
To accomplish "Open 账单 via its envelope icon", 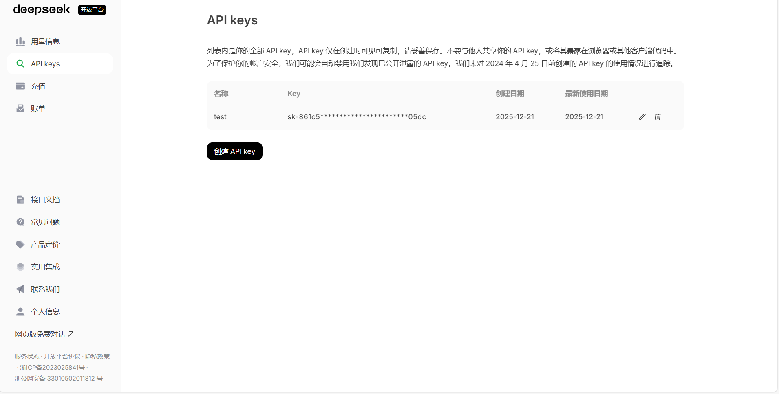I will pyautogui.click(x=20, y=108).
